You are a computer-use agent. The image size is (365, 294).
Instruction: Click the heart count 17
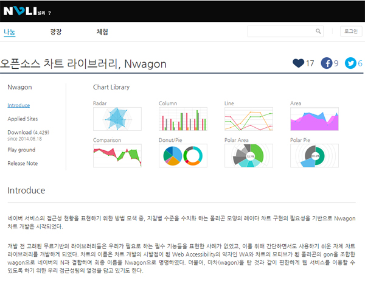pyautogui.click(x=310, y=63)
